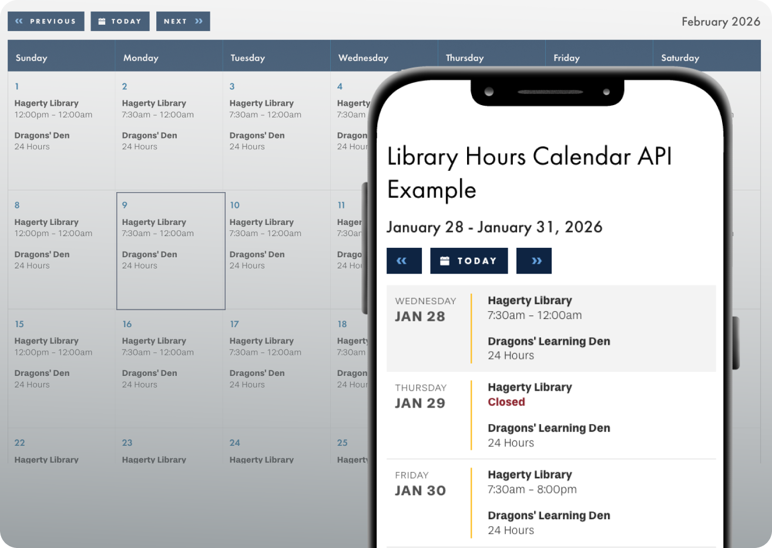
Task: Click Dragons' Learning Den in the Jan 30 row
Action: click(x=549, y=516)
